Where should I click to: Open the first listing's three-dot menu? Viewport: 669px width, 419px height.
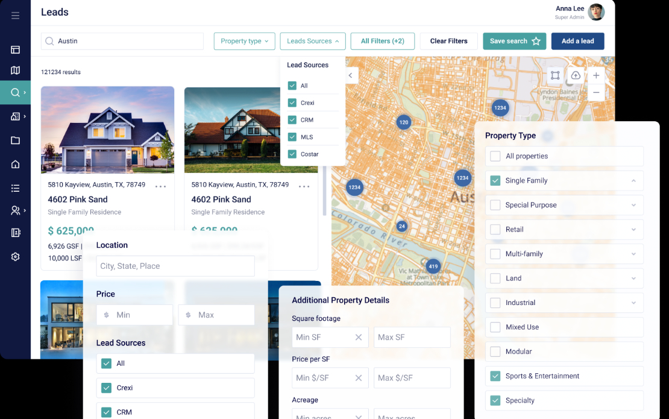[160, 186]
